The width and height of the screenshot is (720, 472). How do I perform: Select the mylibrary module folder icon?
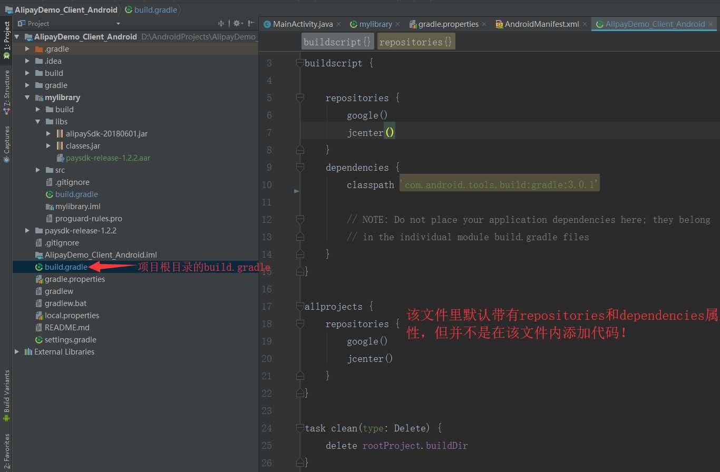(38, 97)
